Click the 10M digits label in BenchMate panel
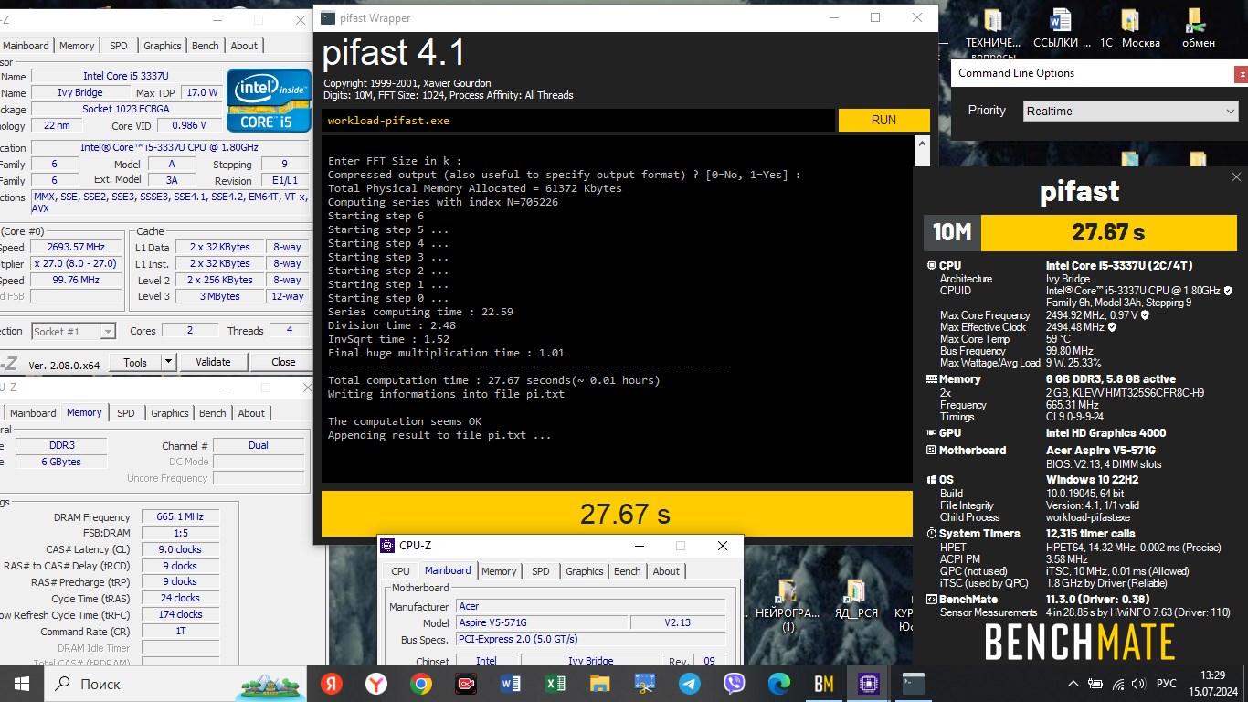 pos(952,232)
